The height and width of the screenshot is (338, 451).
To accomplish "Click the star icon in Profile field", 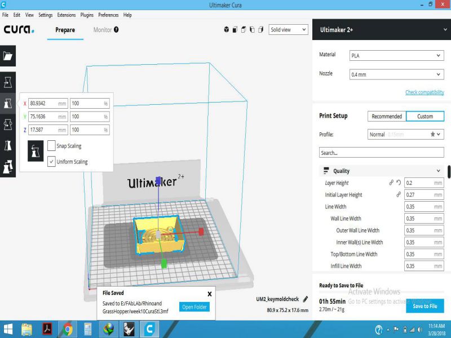I will 432,134.
